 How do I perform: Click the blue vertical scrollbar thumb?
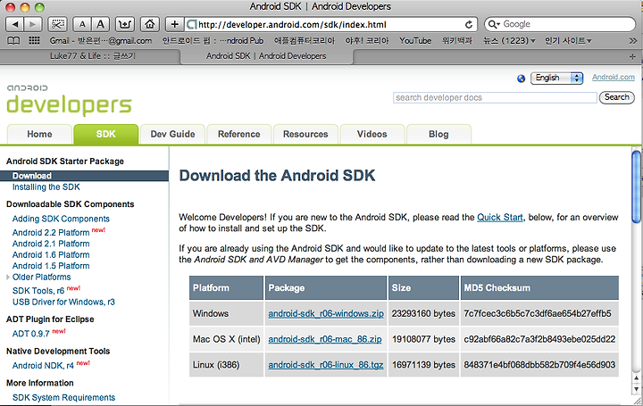(637, 186)
